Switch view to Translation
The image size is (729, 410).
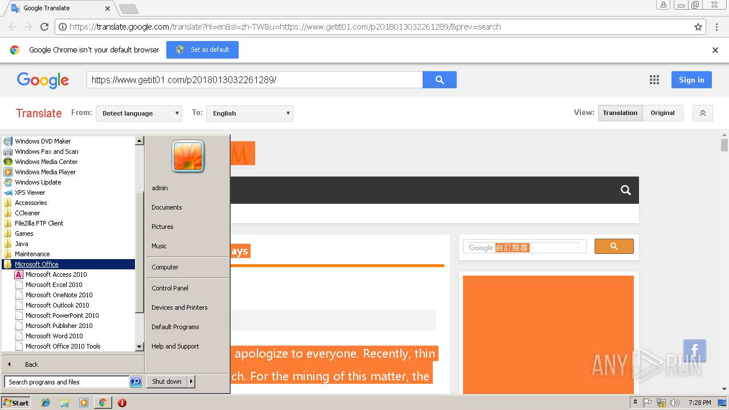pos(620,113)
